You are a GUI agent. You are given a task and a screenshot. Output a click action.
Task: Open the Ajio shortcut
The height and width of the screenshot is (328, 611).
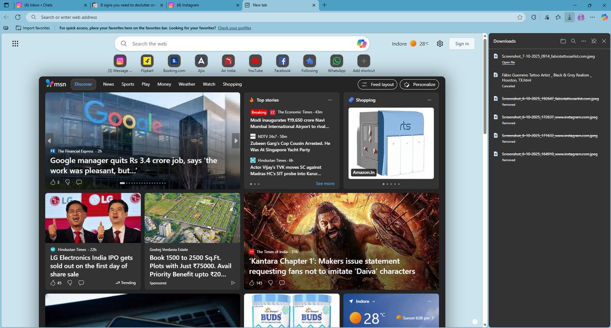pyautogui.click(x=201, y=61)
